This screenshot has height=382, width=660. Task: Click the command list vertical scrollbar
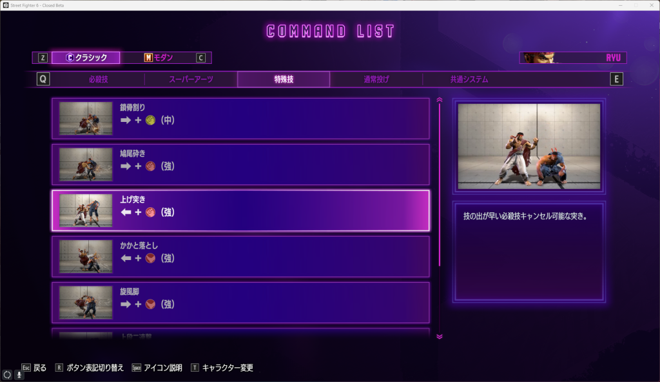[440, 185]
